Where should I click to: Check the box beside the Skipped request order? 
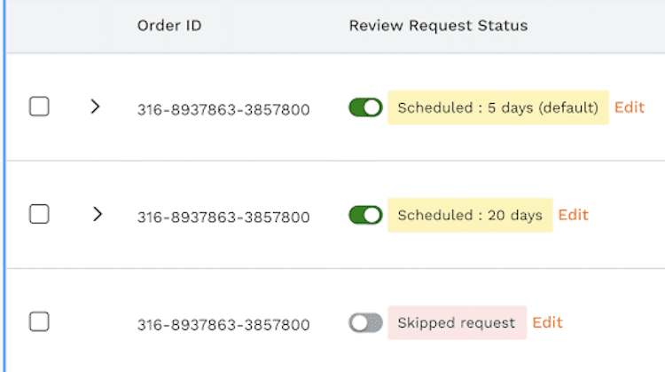coord(39,321)
